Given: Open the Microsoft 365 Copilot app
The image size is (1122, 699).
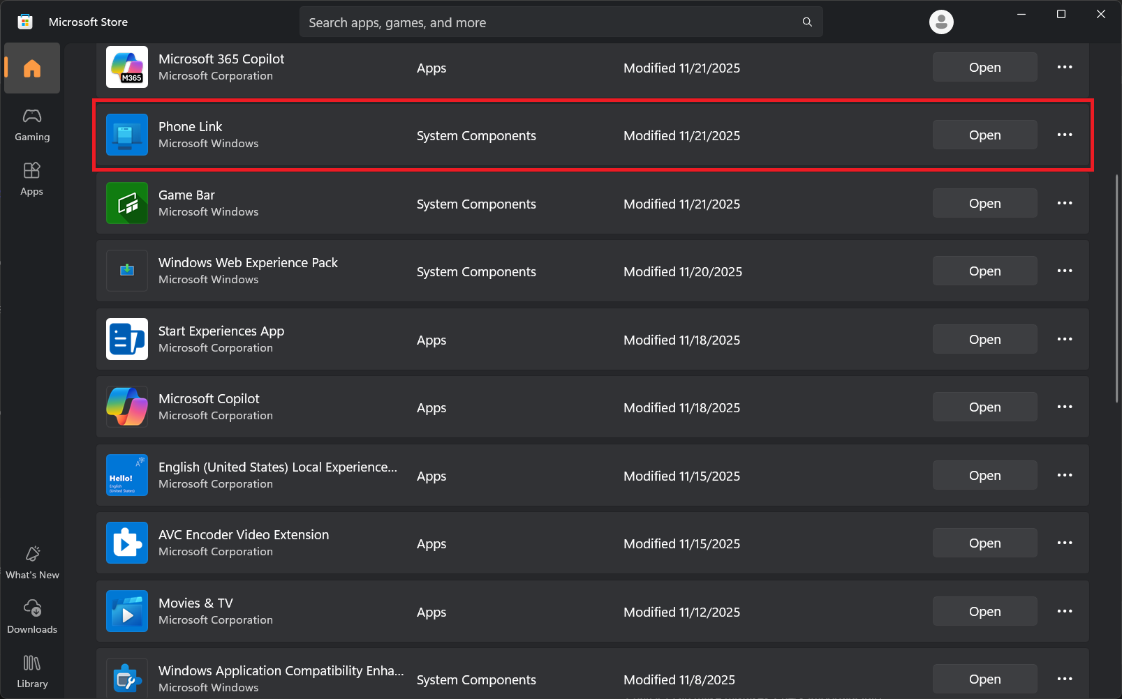Looking at the screenshot, I should 984,68.
